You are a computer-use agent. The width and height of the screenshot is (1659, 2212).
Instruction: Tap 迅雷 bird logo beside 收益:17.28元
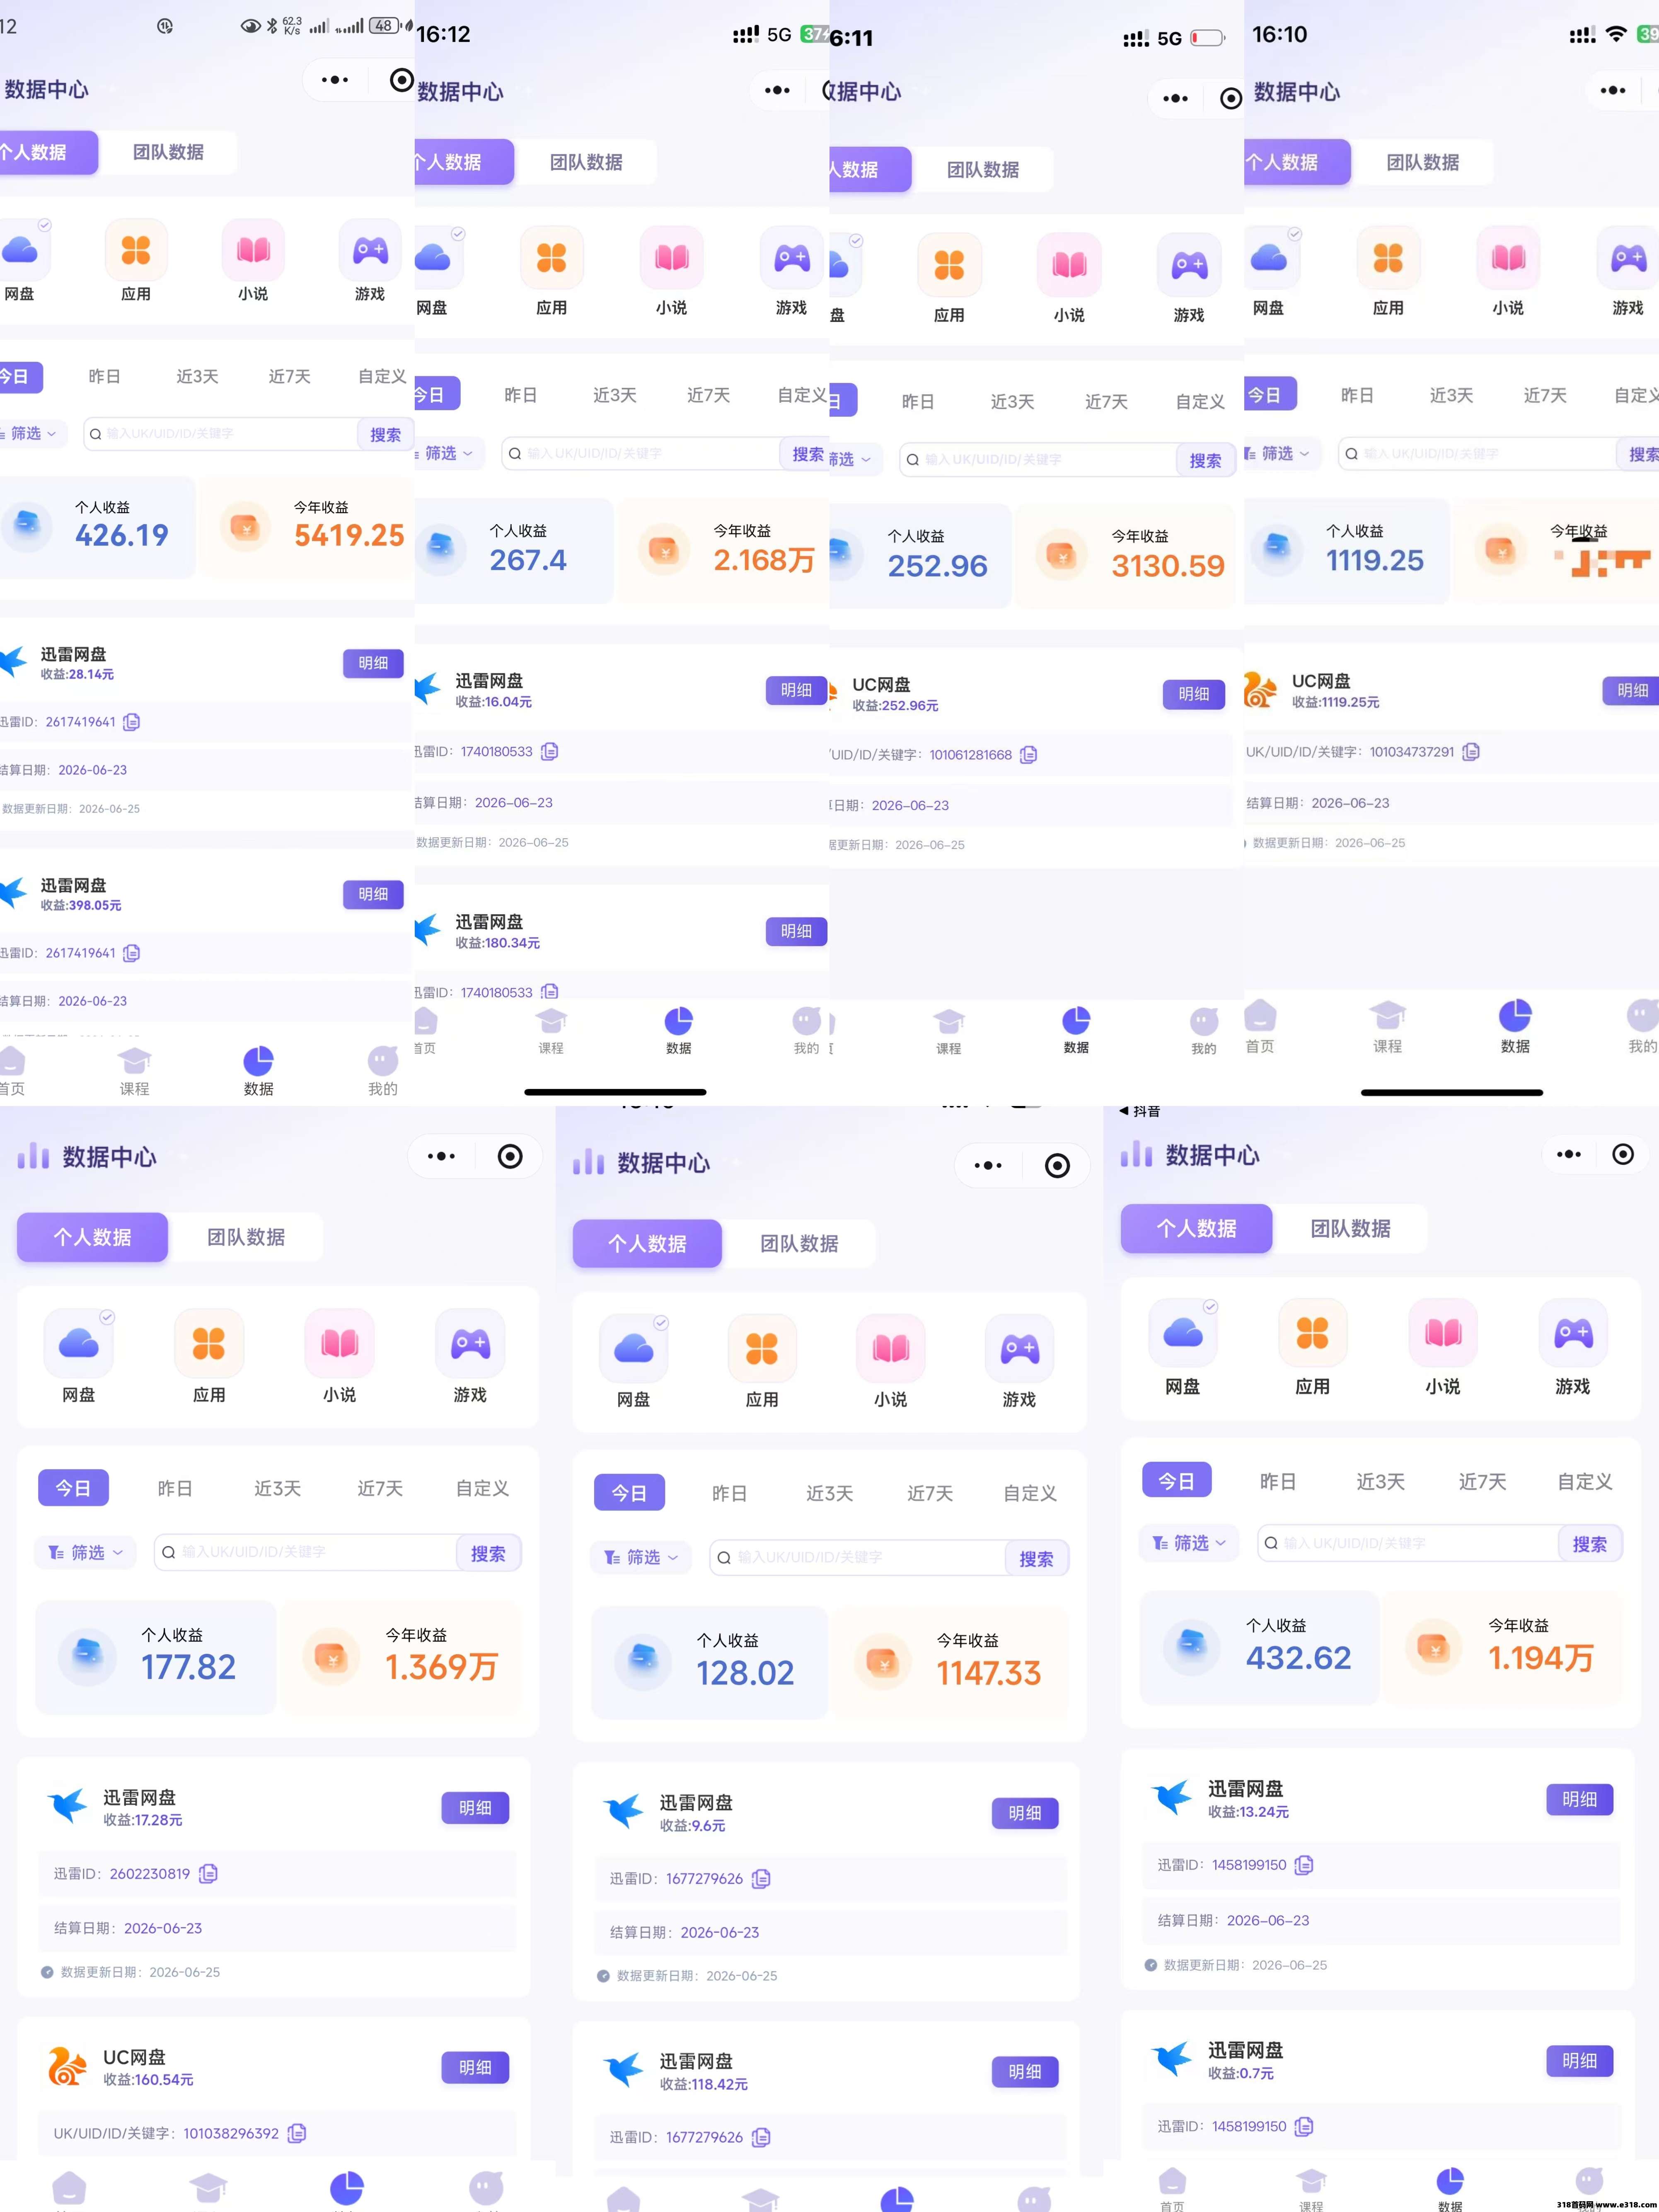click(x=68, y=1806)
